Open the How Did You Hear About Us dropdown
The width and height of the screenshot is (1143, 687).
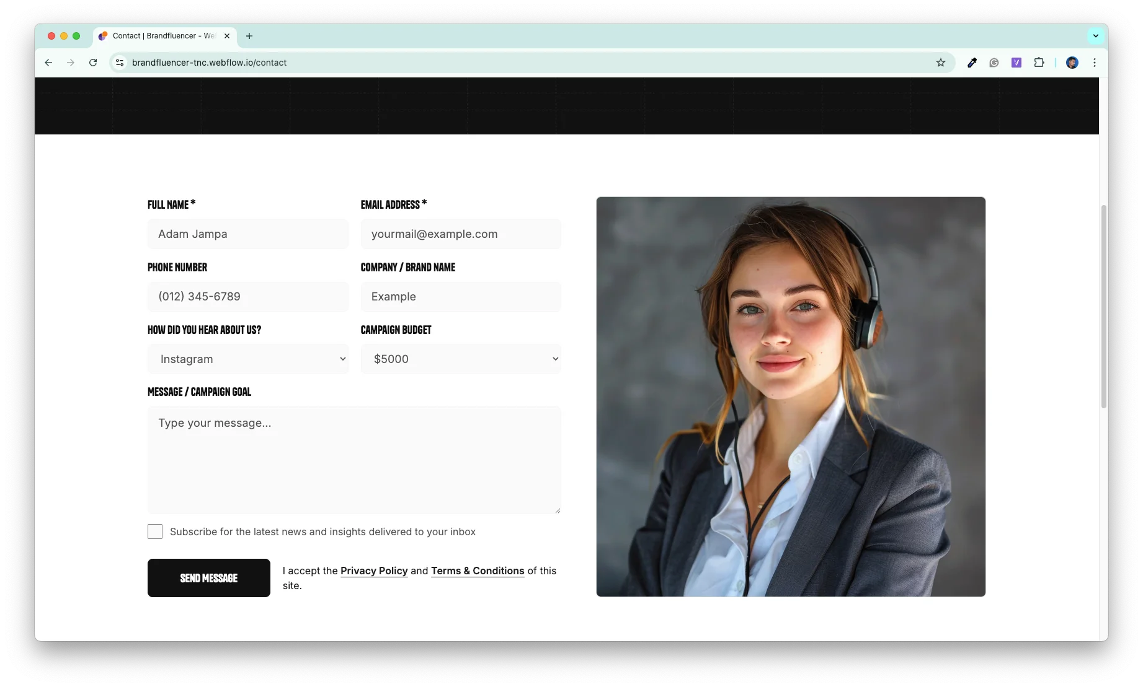point(247,359)
